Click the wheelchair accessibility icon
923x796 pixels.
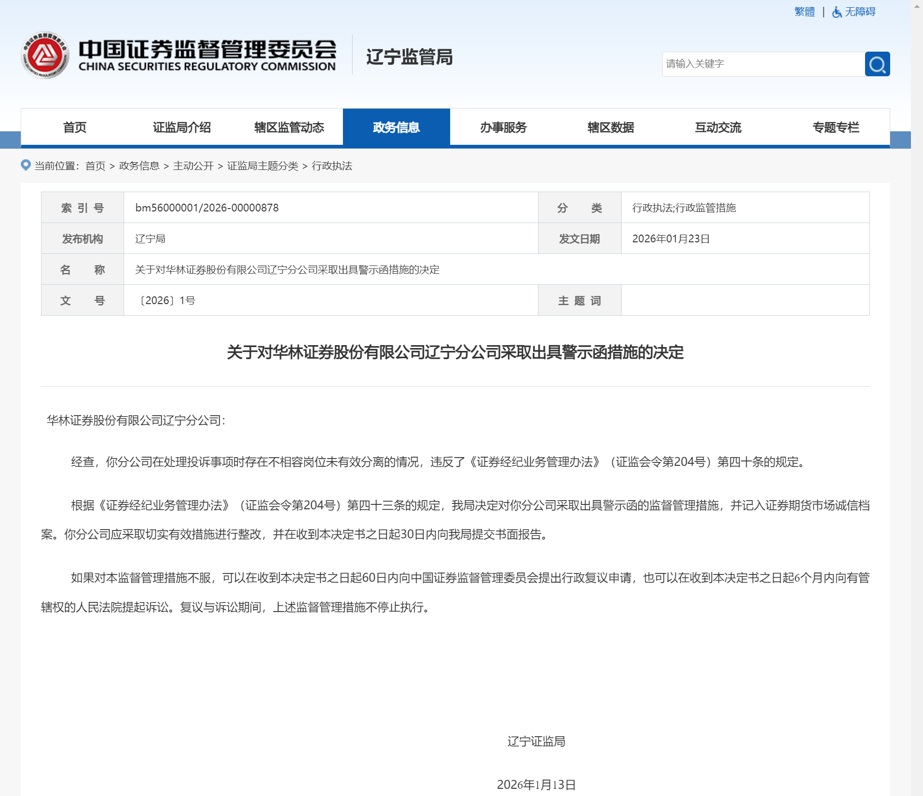pyautogui.click(x=837, y=12)
